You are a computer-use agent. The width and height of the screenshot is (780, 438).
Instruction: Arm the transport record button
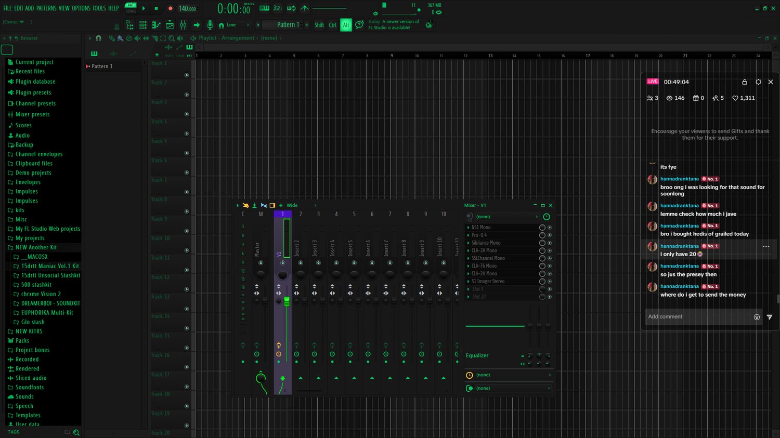[x=170, y=8]
